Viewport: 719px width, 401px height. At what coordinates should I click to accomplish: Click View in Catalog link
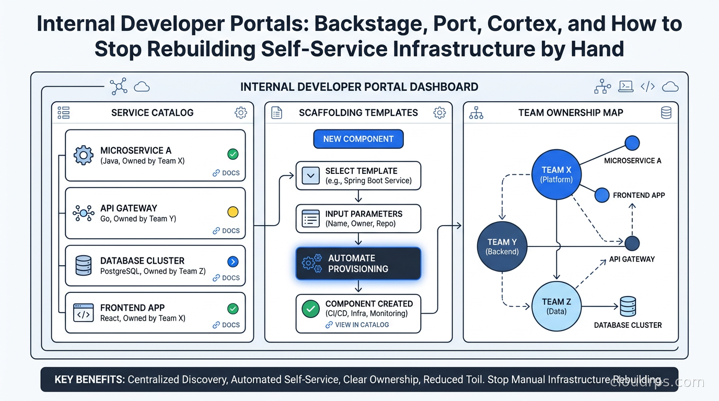[357, 325]
